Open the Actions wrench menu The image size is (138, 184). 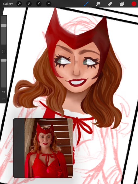click(19, 4)
